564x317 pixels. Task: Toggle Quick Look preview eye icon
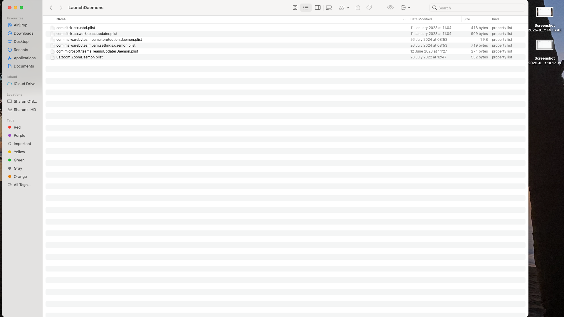pos(390,8)
